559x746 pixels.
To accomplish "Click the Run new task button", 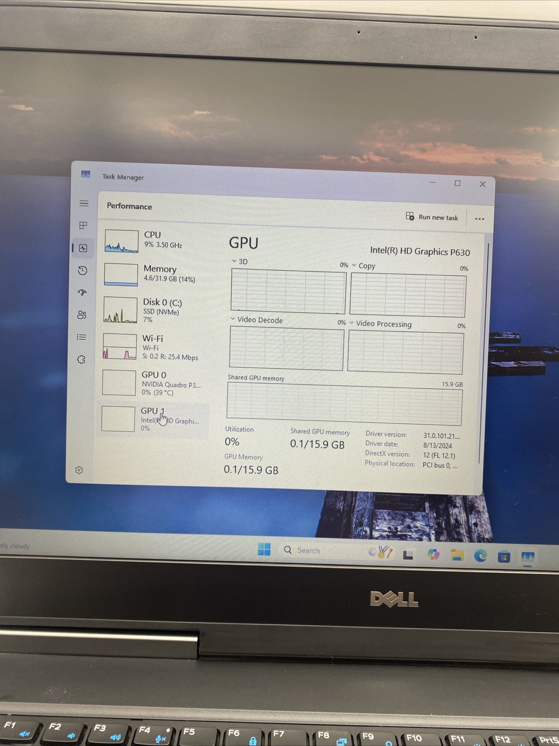I will click(432, 217).
